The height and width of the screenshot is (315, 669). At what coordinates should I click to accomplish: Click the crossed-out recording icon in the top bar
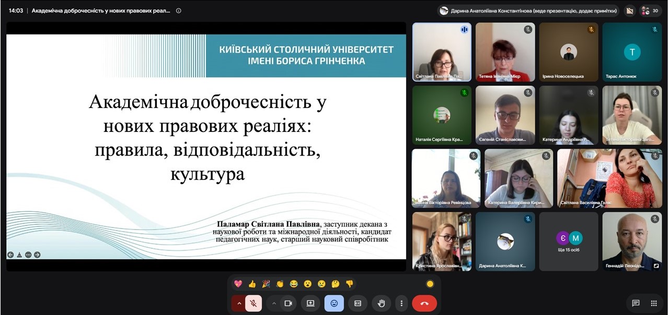[630, 10]
